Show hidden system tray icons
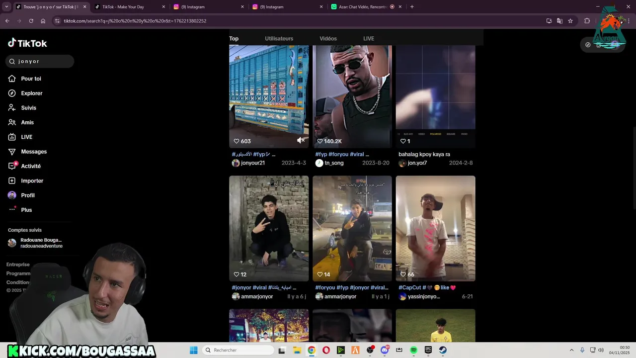The width and height of the screenshot is (636, 358). coord(571,350)
